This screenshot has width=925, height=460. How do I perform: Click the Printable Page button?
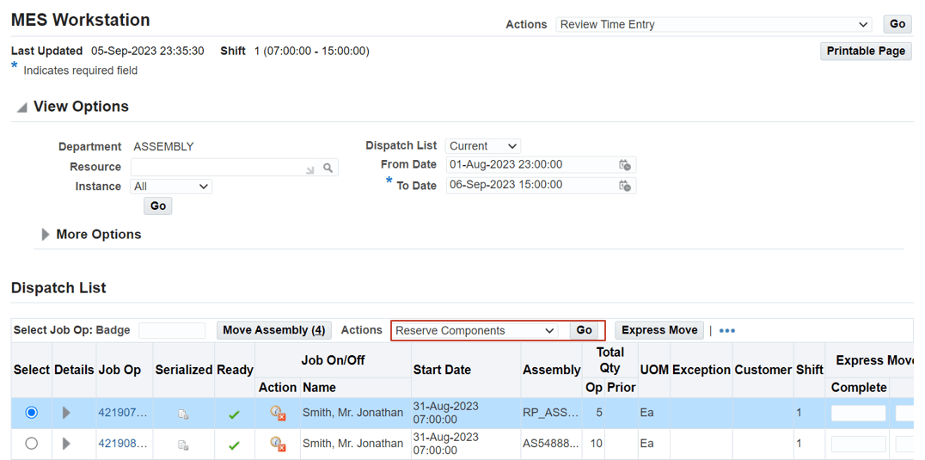[x=866, y=52]
